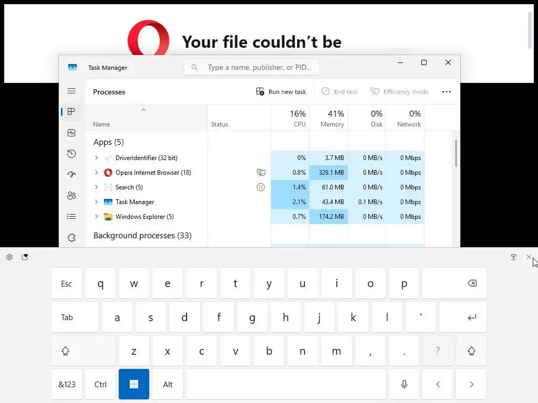
Task: Tap the Enter key on touch keyboard
Action: (463, 317)
